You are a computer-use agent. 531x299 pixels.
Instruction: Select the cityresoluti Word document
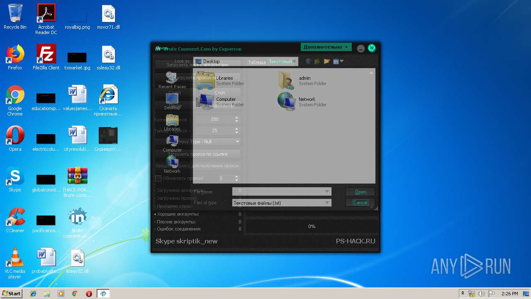78,139
